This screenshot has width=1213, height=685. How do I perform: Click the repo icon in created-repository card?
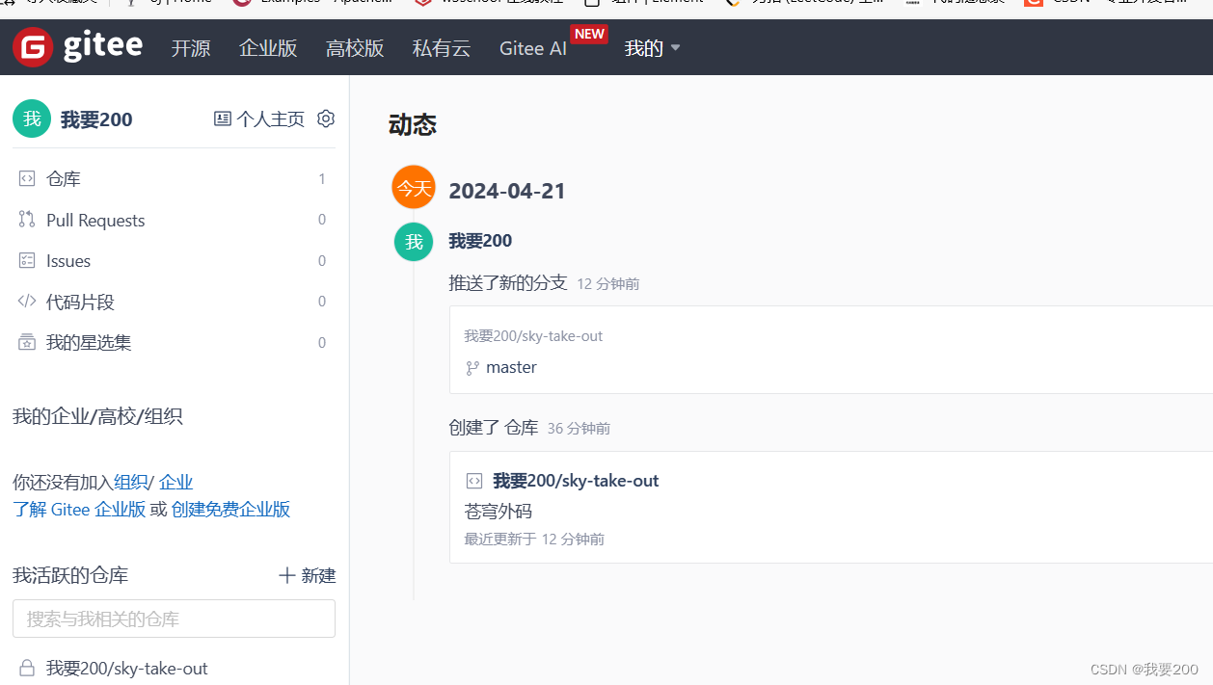(x=474, y=481)
